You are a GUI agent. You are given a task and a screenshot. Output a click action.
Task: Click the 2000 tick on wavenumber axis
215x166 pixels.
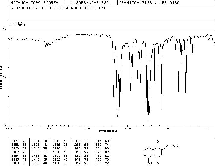pyautogui.click(x=88, y=128)
